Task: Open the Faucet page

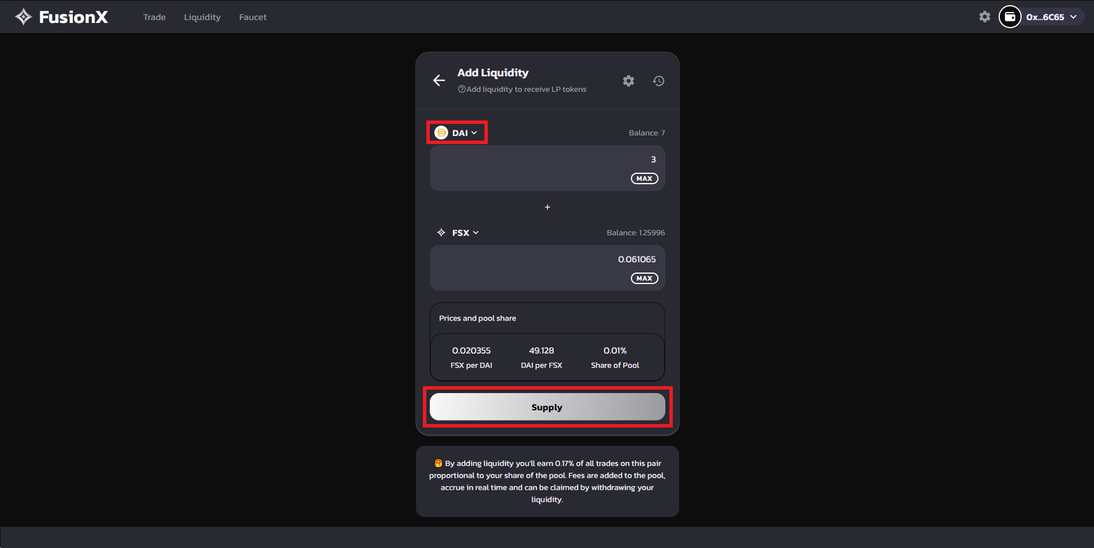Action: pyautogui.click(x=253, y=17)
